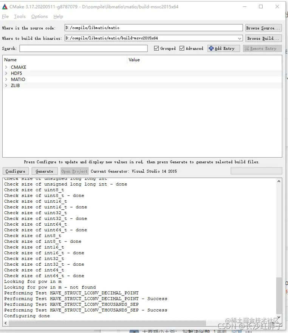
Task: Click the Generate button
Action: point(45,171)
